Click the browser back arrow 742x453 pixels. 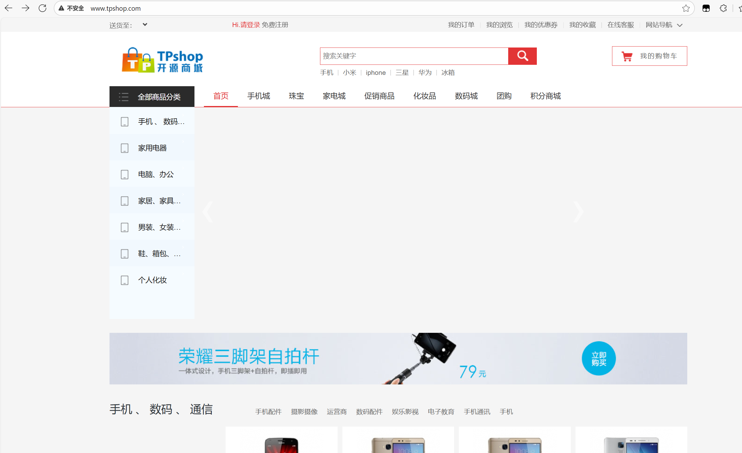8,8
